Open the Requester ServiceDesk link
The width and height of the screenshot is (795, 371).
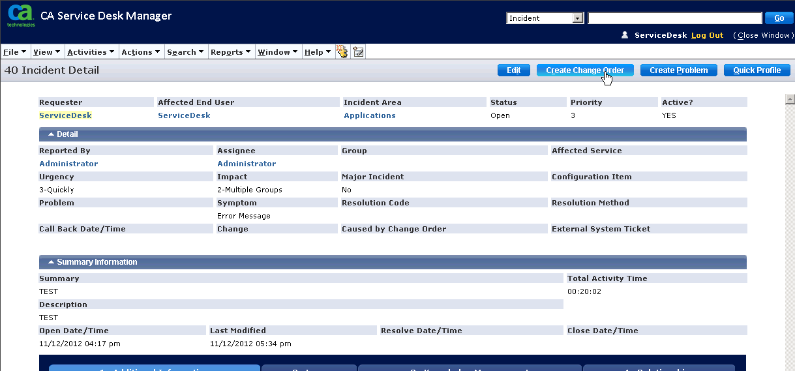click(x=65, y=115)
